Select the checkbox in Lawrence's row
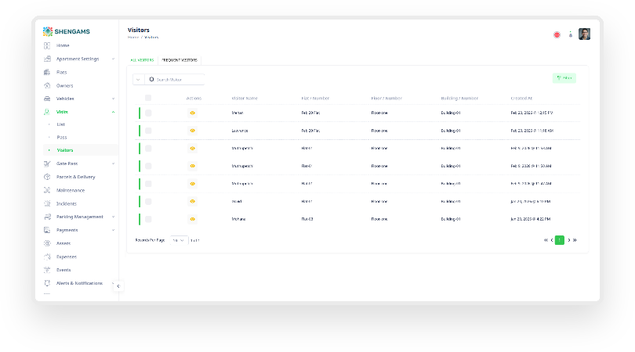 [x=148, y=131]
